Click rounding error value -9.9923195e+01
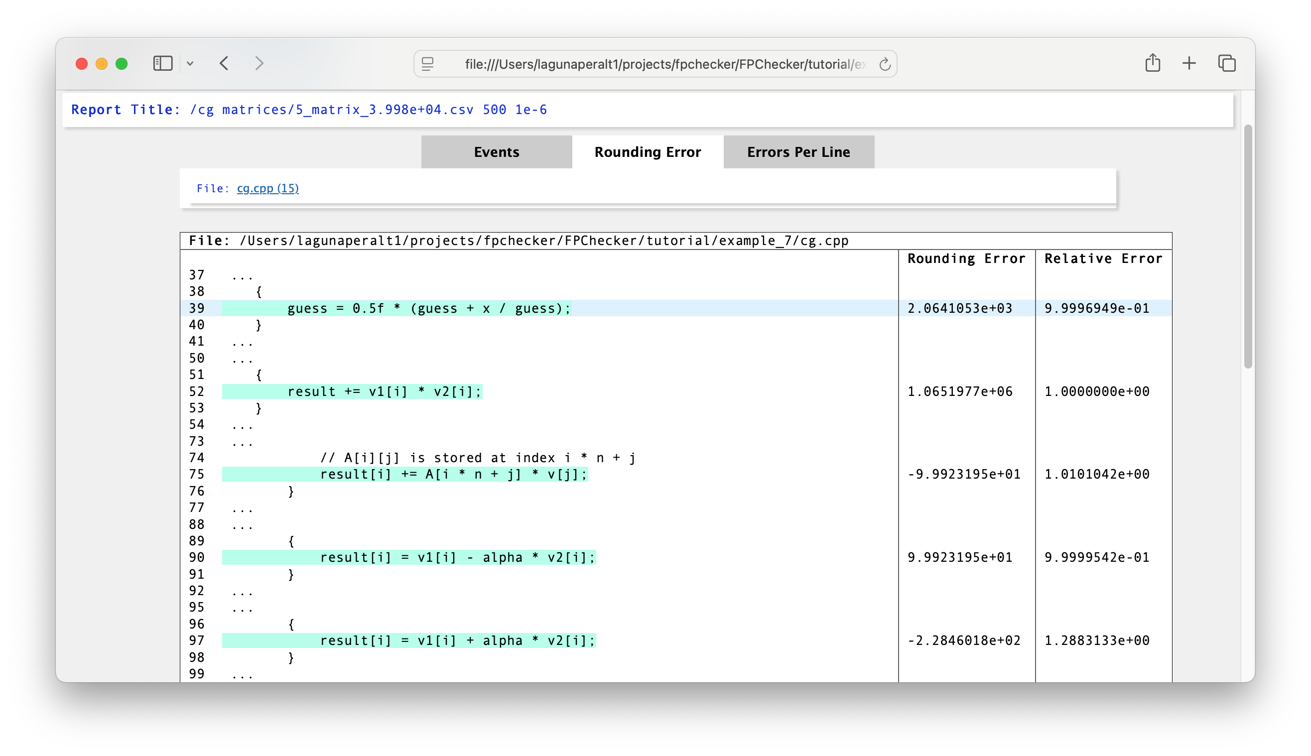Image resolution: width=1311 pixels, height=756 pixels. (x=964, y=474)
